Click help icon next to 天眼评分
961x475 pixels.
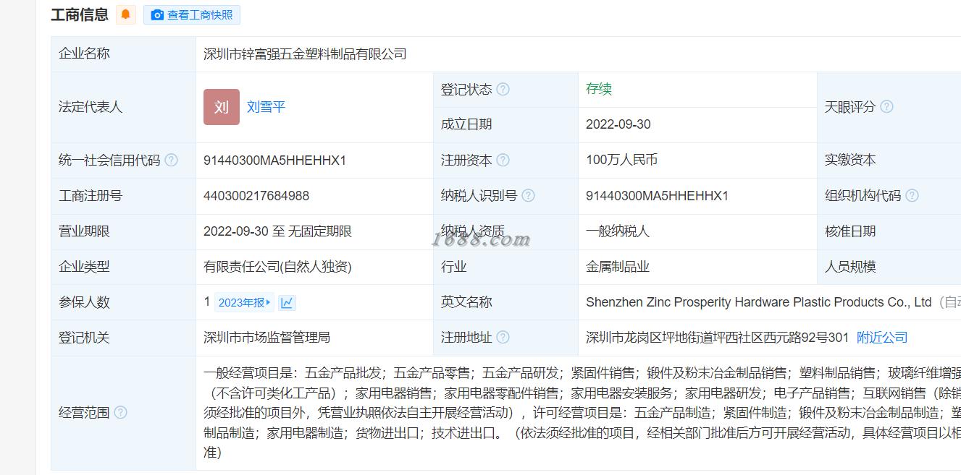click(886, 107)
